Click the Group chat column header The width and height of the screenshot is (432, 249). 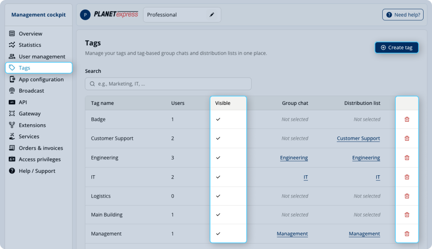click(295, 103)
